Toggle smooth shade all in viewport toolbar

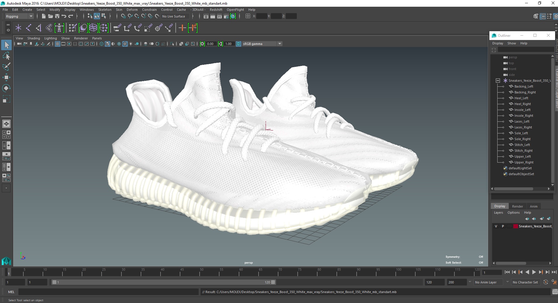pyautogui.click(x=107, y=44)
